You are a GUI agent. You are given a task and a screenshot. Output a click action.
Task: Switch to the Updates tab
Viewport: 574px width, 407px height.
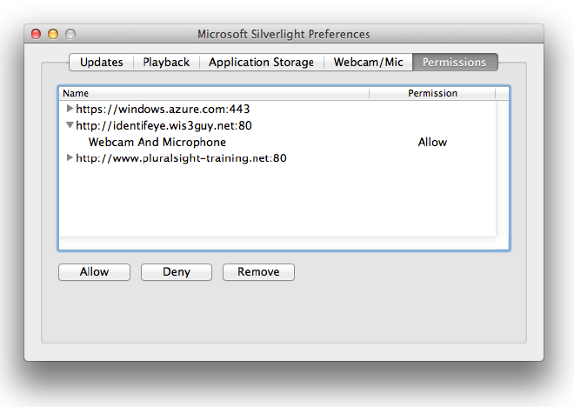pyautogui.click(x=102, y=63)
